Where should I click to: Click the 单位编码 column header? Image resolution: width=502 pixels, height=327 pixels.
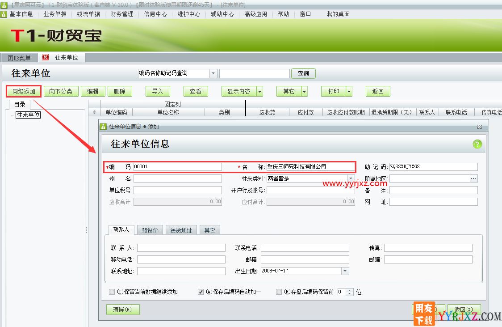click(x=116, y=112)
